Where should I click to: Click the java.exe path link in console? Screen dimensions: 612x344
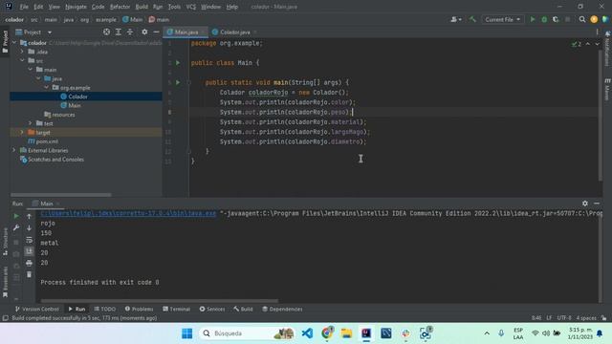click(x=128, y=213)
